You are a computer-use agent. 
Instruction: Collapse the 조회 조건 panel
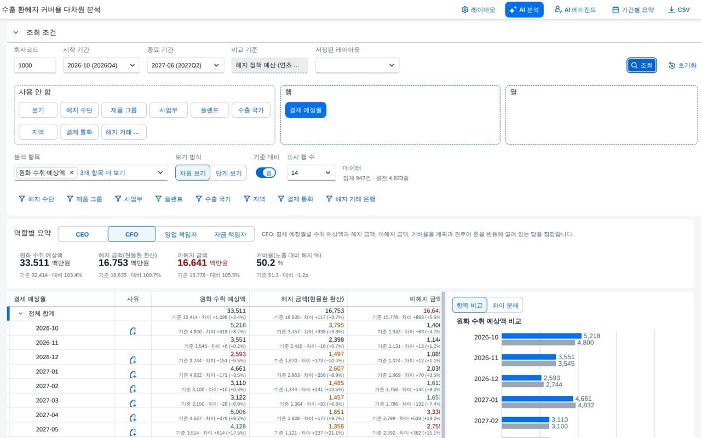click(16, 32)
